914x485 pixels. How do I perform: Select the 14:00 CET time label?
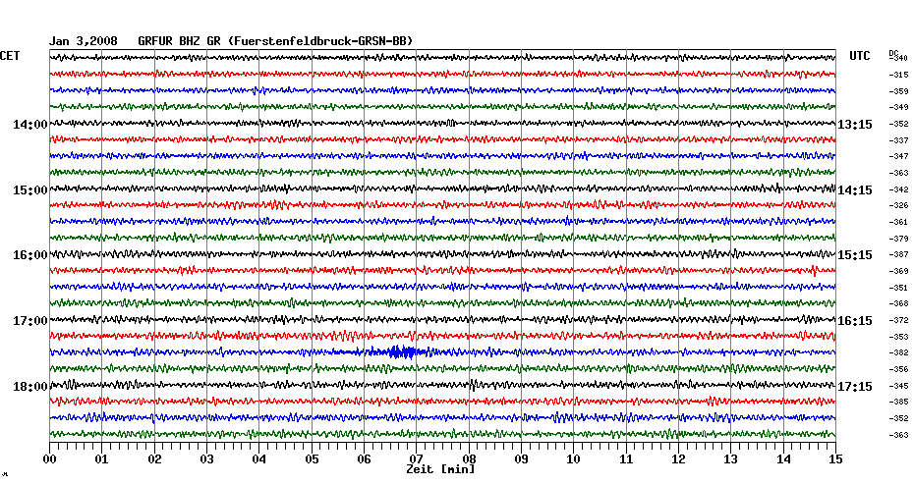[30, 125]
